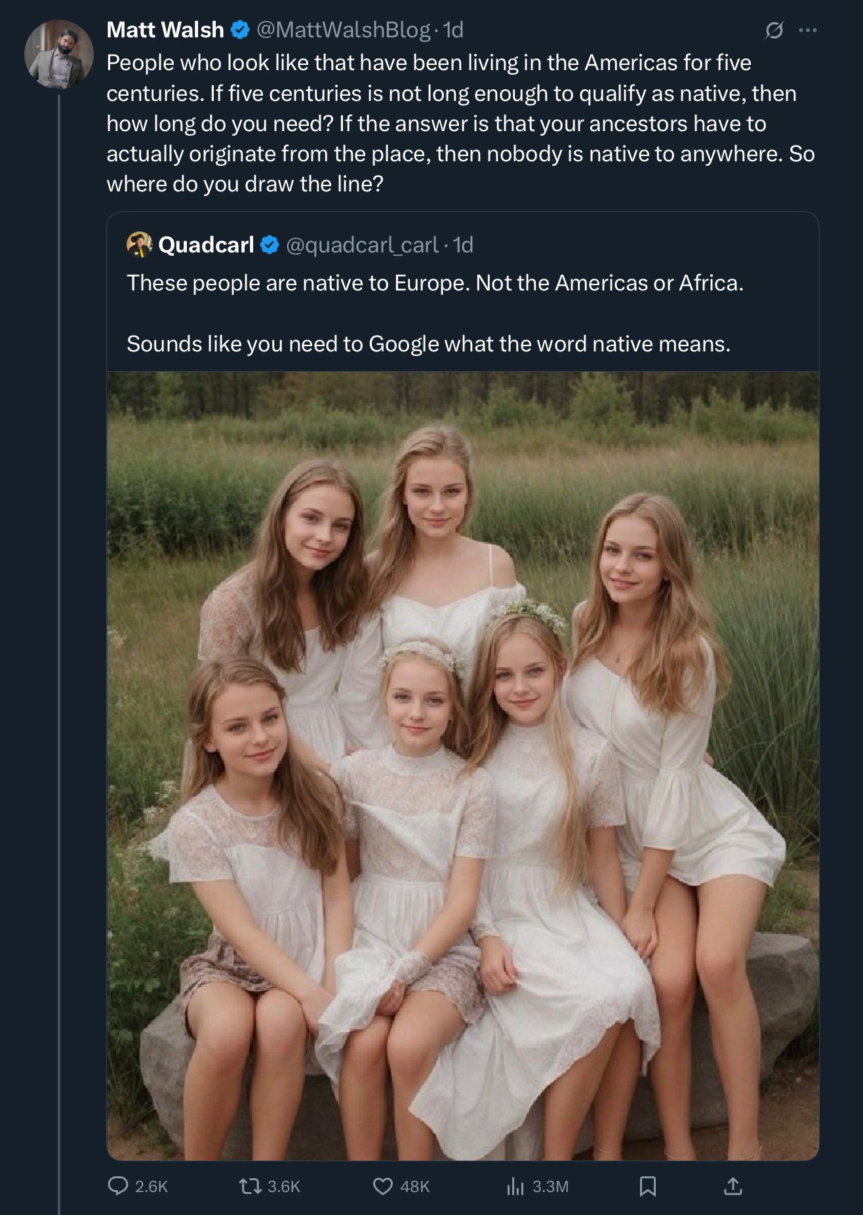863x1215 pixels.
Task: Like the post with the heart icon
Action: 383,1185
